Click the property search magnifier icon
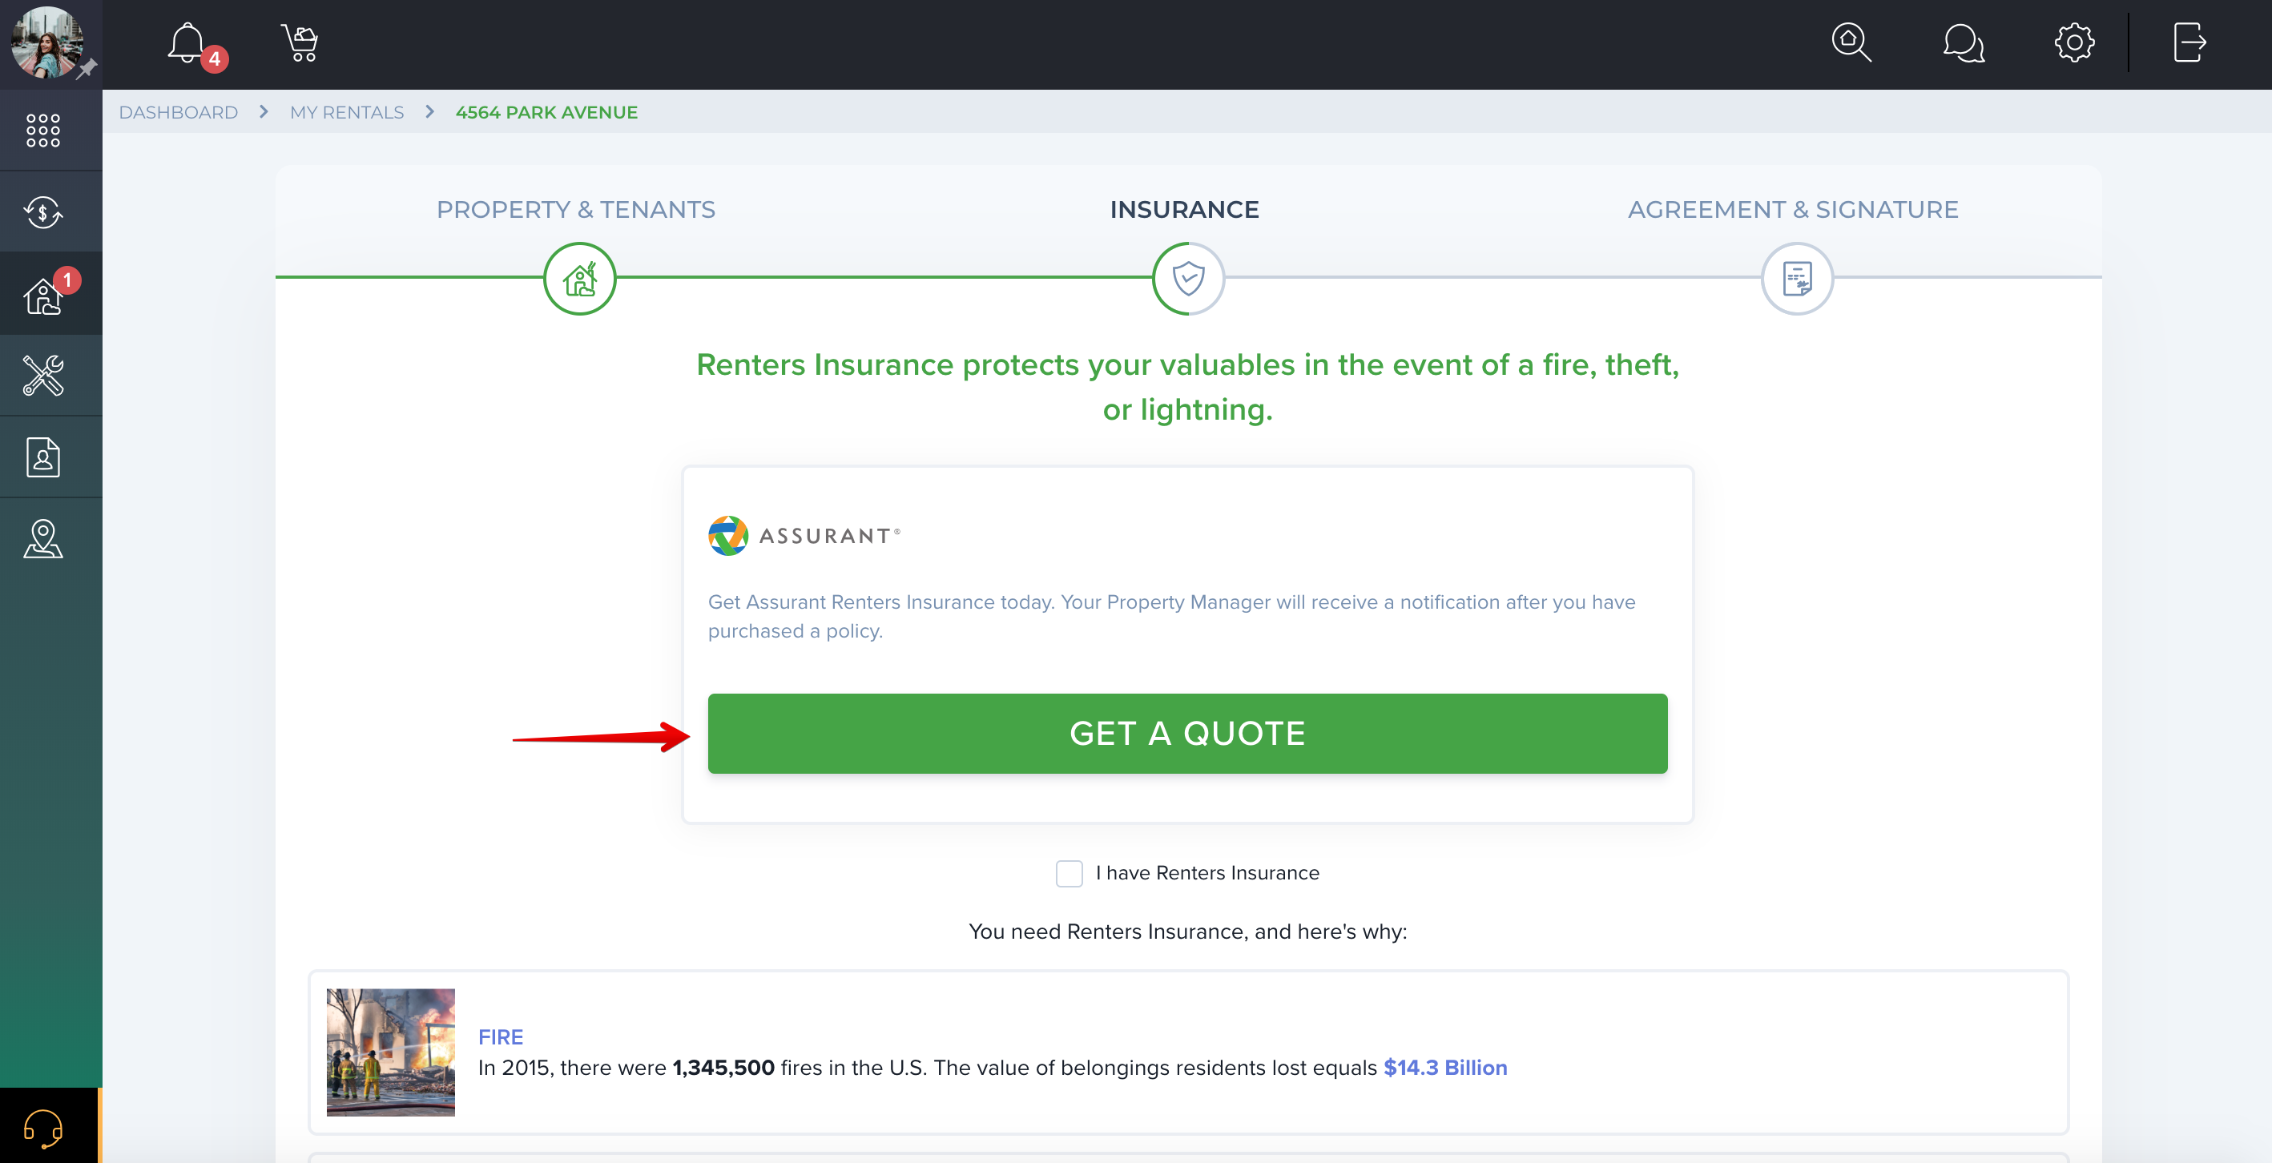Screen dimensions: 2272x1163 [1851, 42]
